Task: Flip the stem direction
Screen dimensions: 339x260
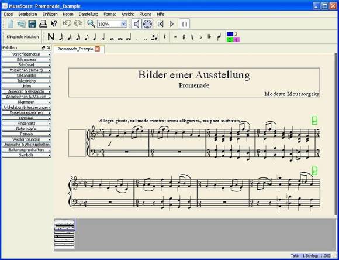Action: [219, 37]
